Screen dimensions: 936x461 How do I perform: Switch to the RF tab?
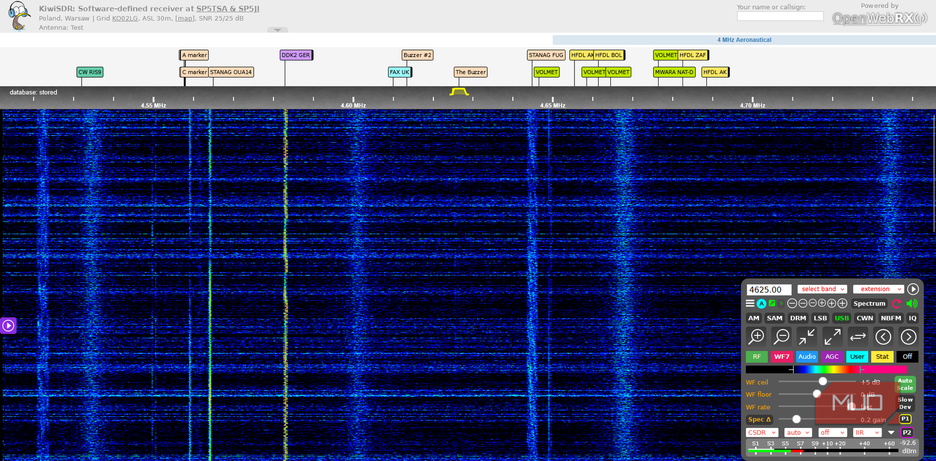tap(757, 357)
